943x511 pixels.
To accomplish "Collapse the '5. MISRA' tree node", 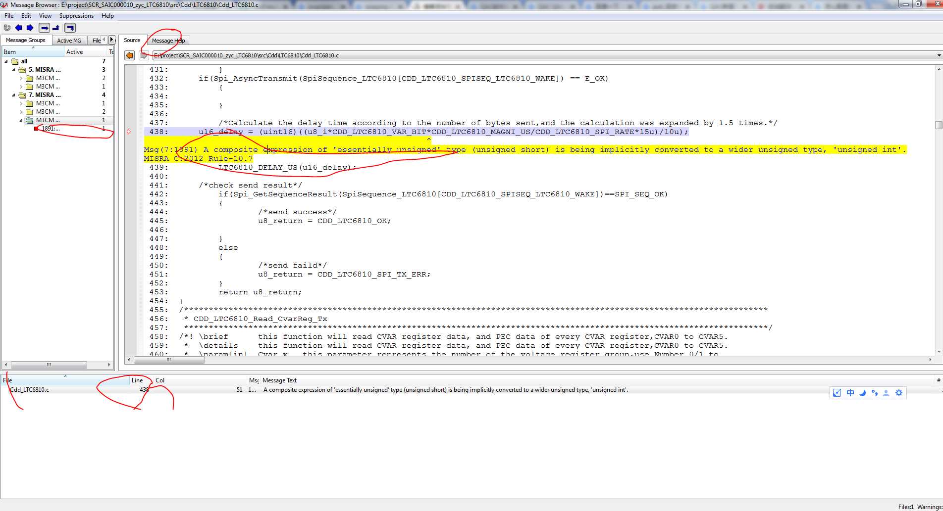I will (x=13, y=70).
